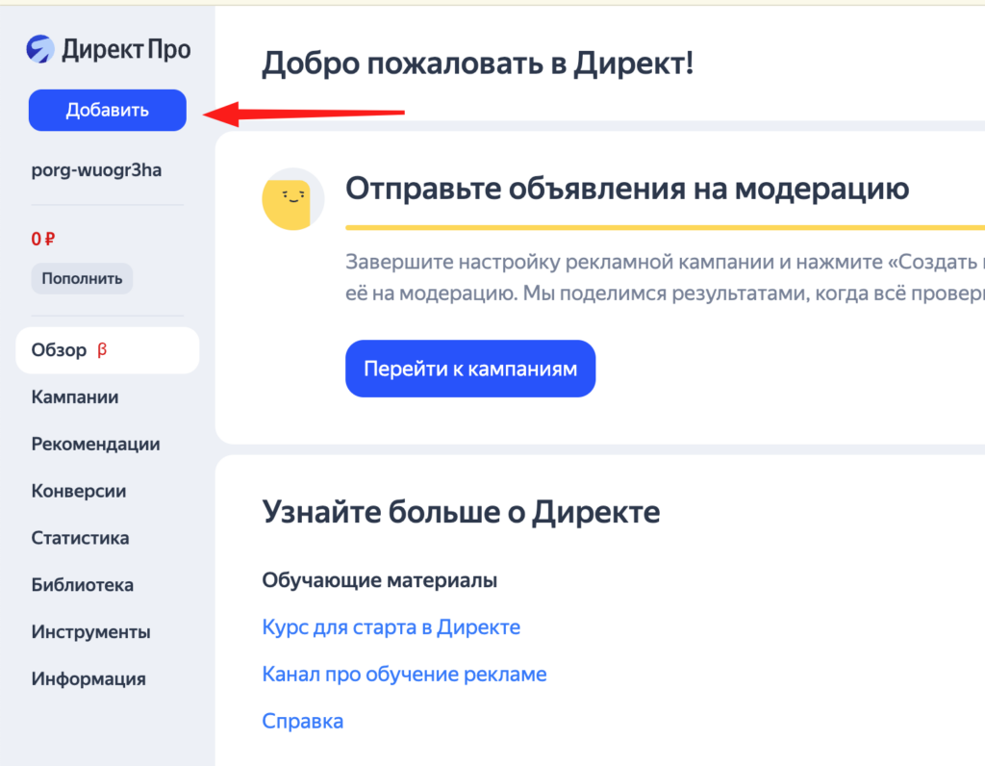Viewport: 985px width, 766px height.
Task: Select Обзор in the sidebar menu
Action: 108,350
